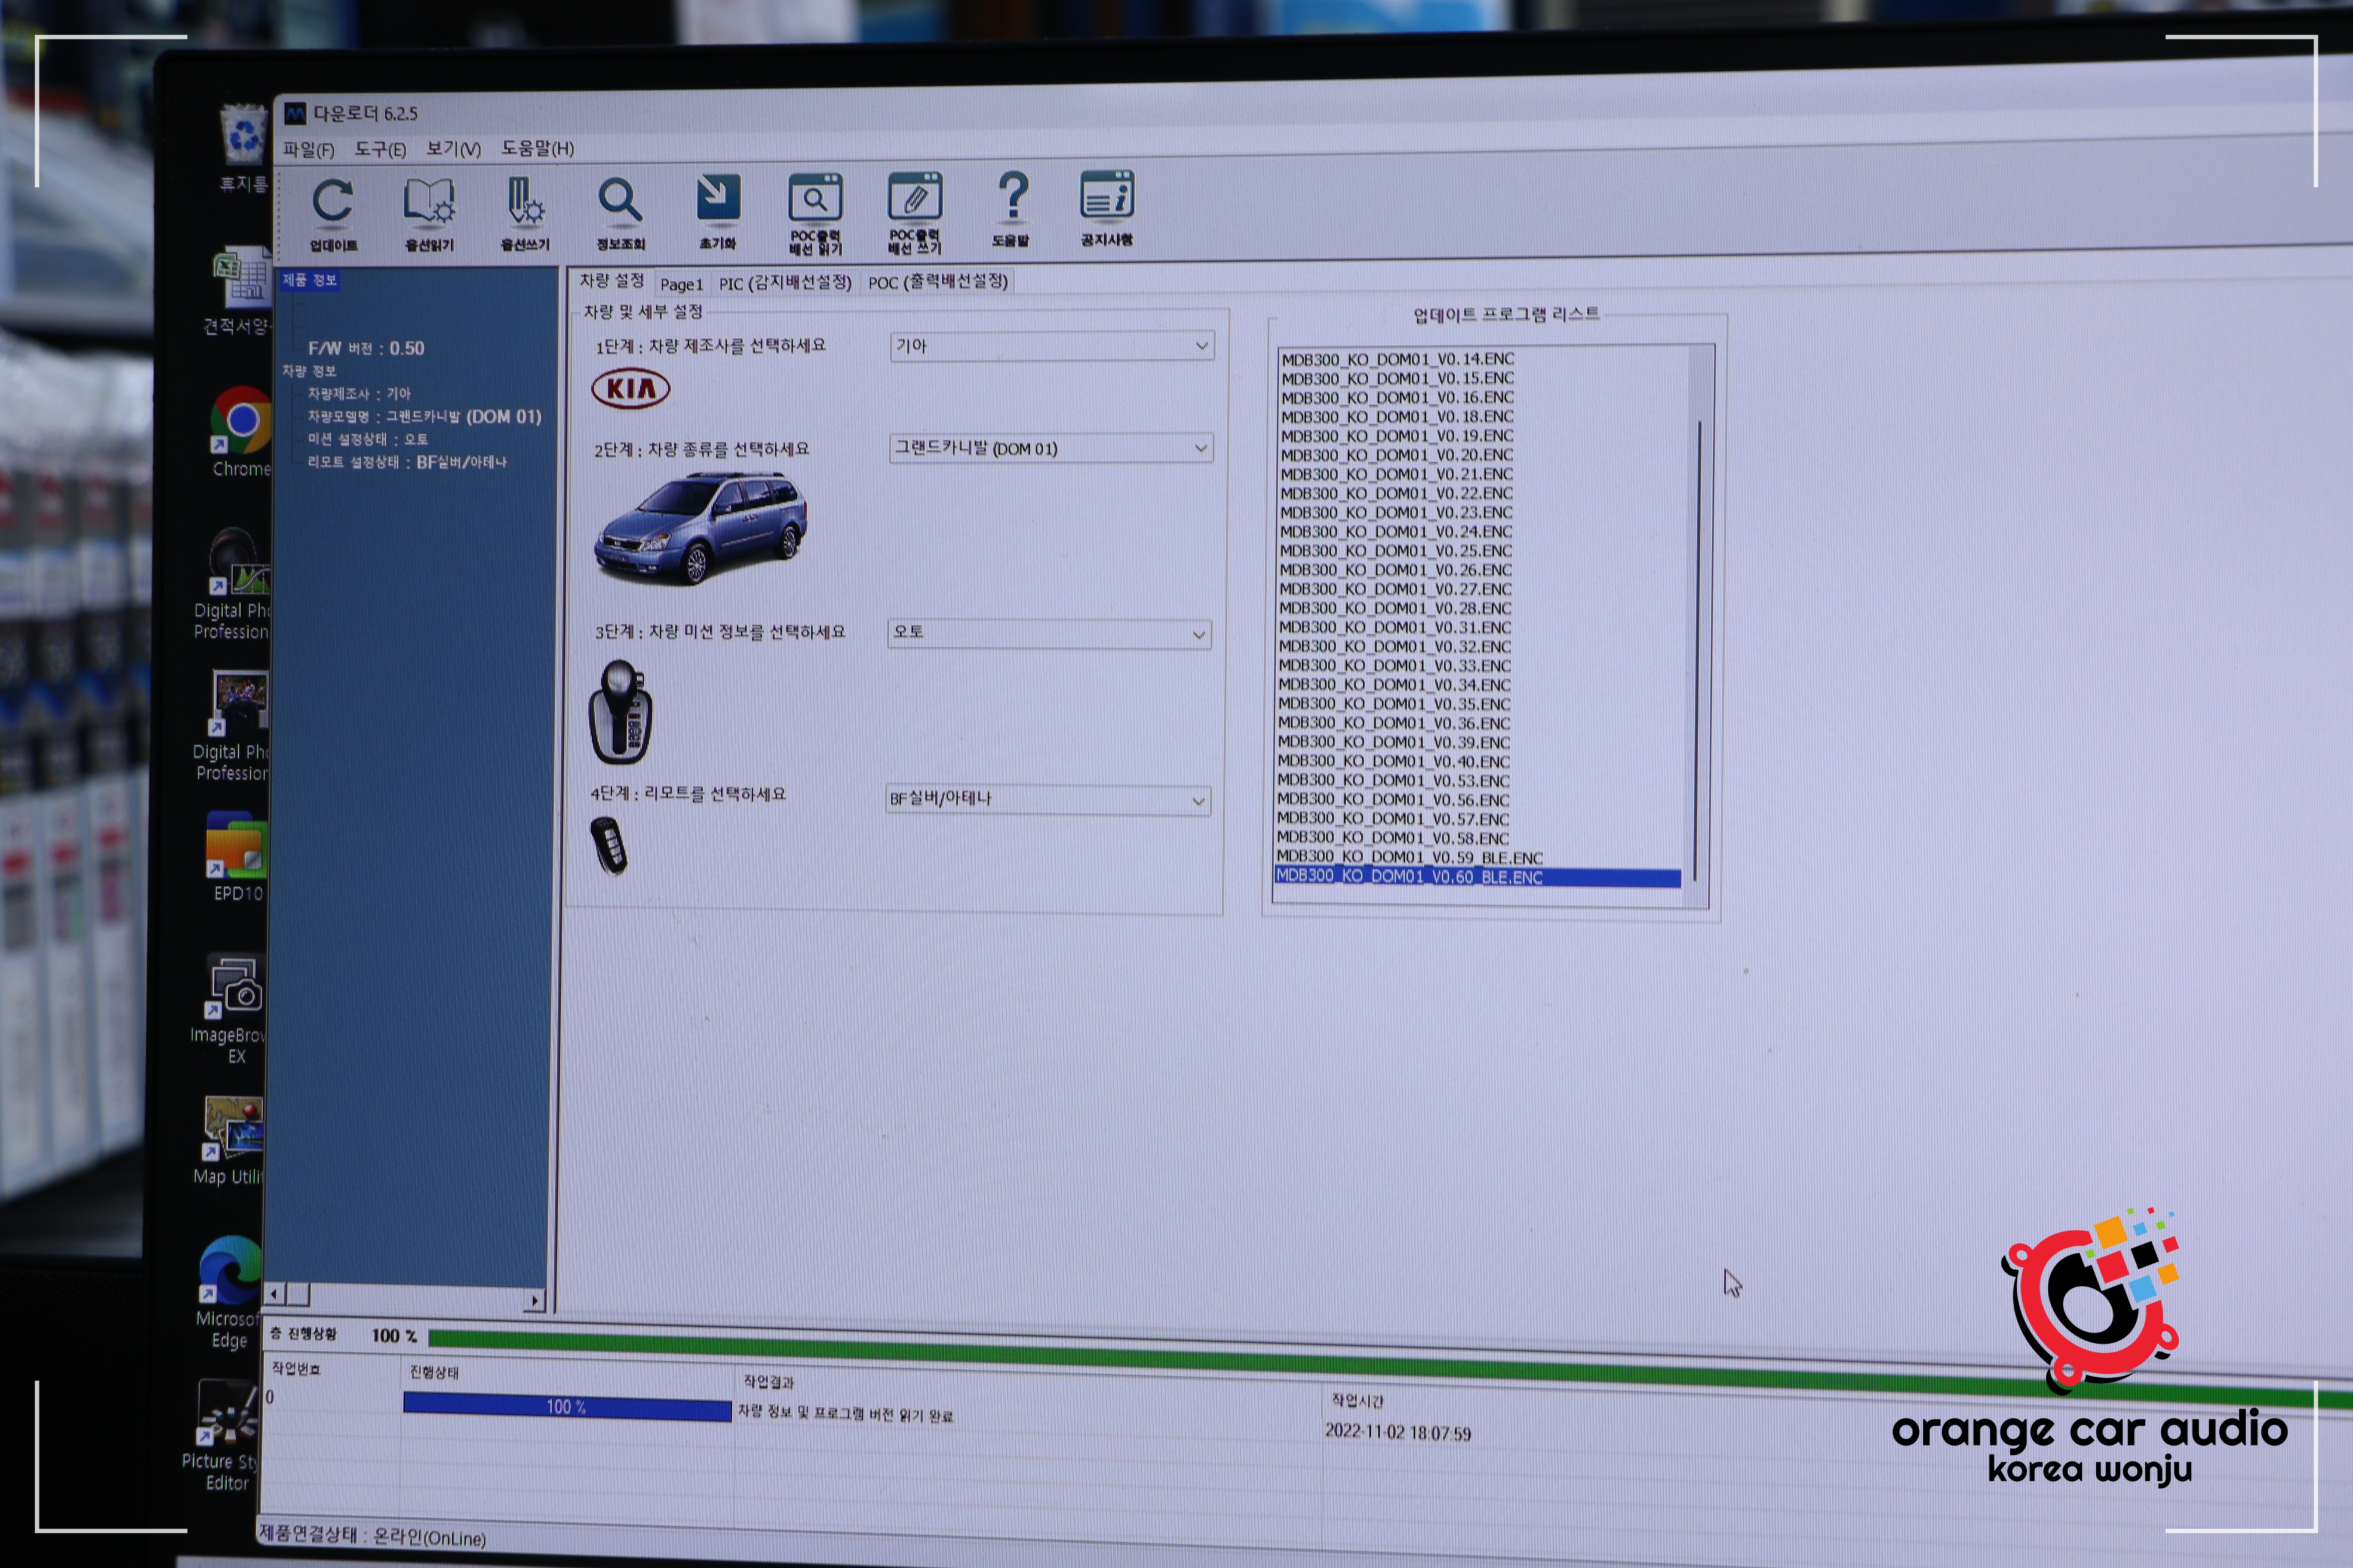Select MDB300_KO_DOM01_V0.36.ENC in update list
2353x1568 pixels.
click(1393, 723)
